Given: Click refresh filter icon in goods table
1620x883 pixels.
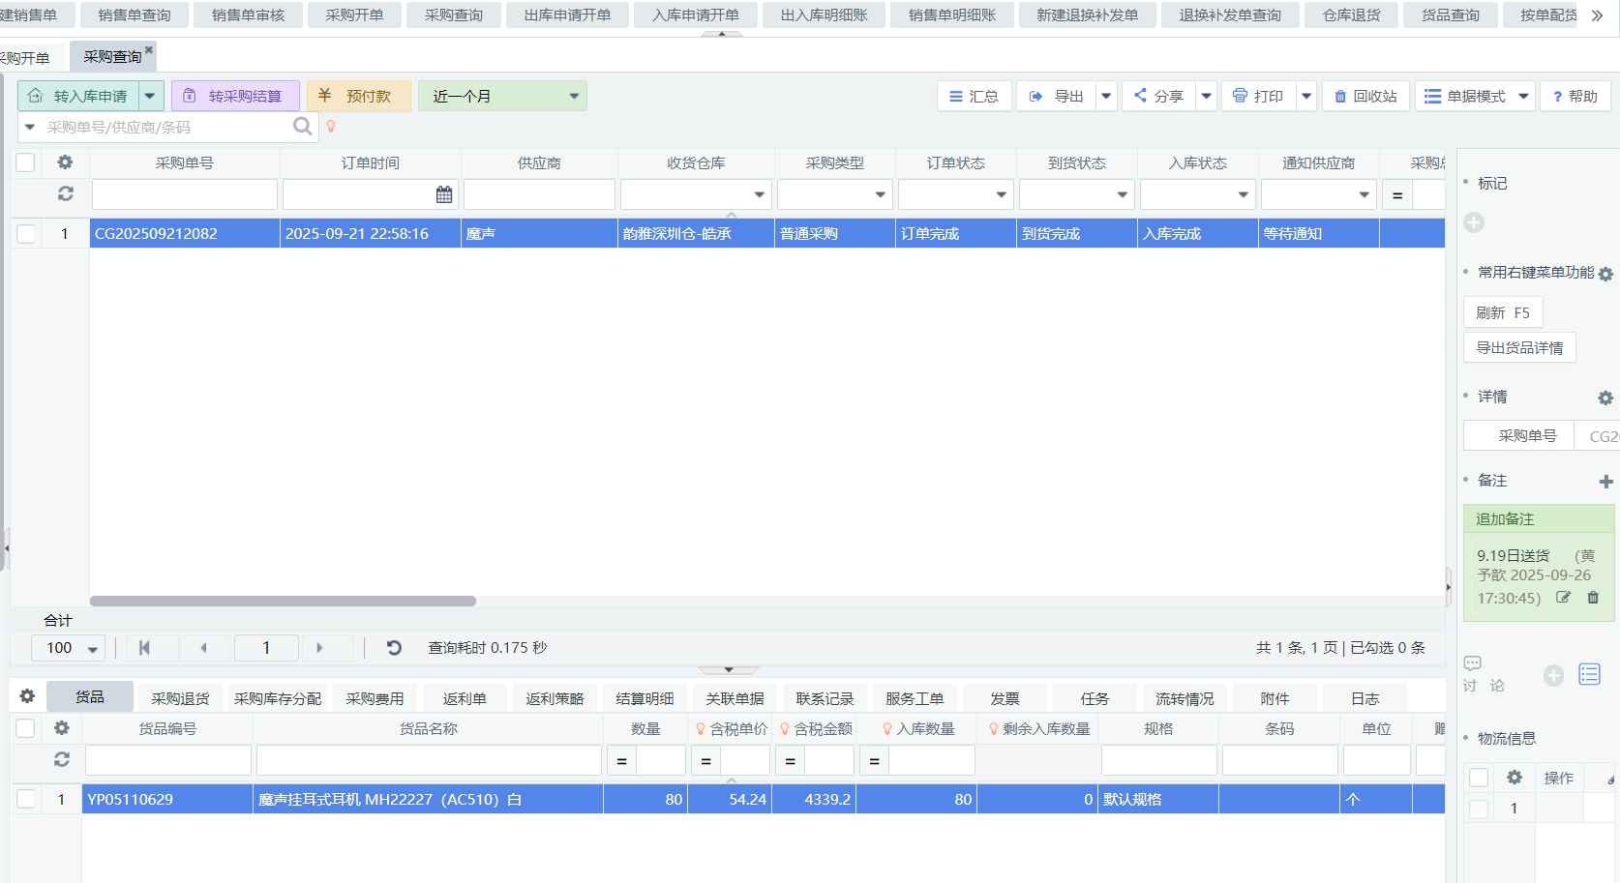Looking at the screenshot, I should [61, 760].
